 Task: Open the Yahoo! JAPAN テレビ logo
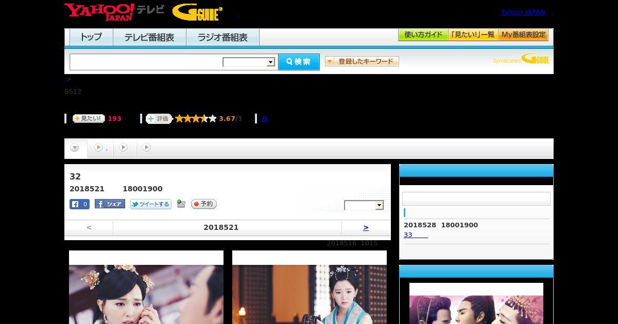coord(114,12)
